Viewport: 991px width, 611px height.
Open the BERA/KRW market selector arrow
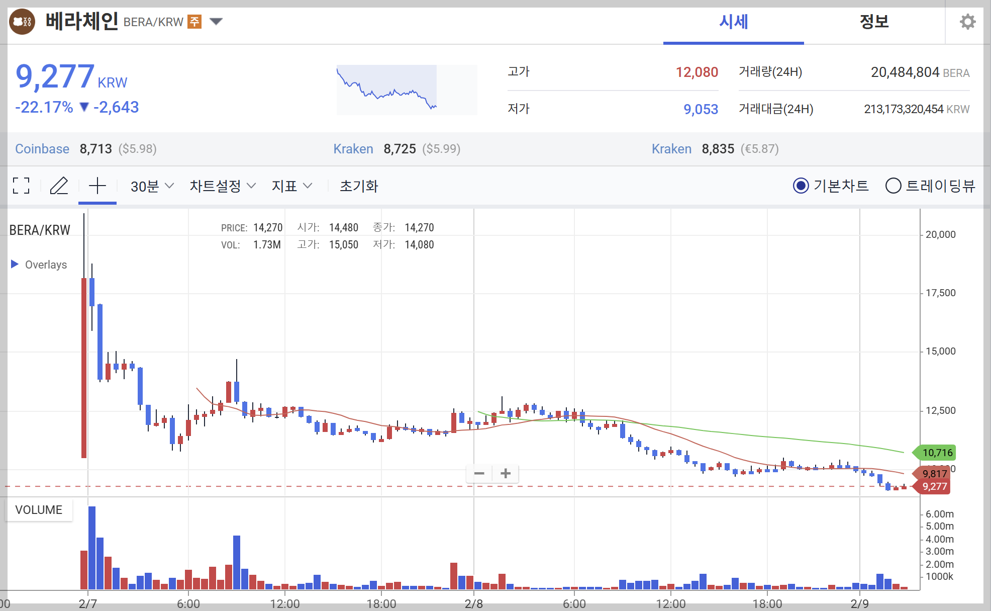[216, 22]
